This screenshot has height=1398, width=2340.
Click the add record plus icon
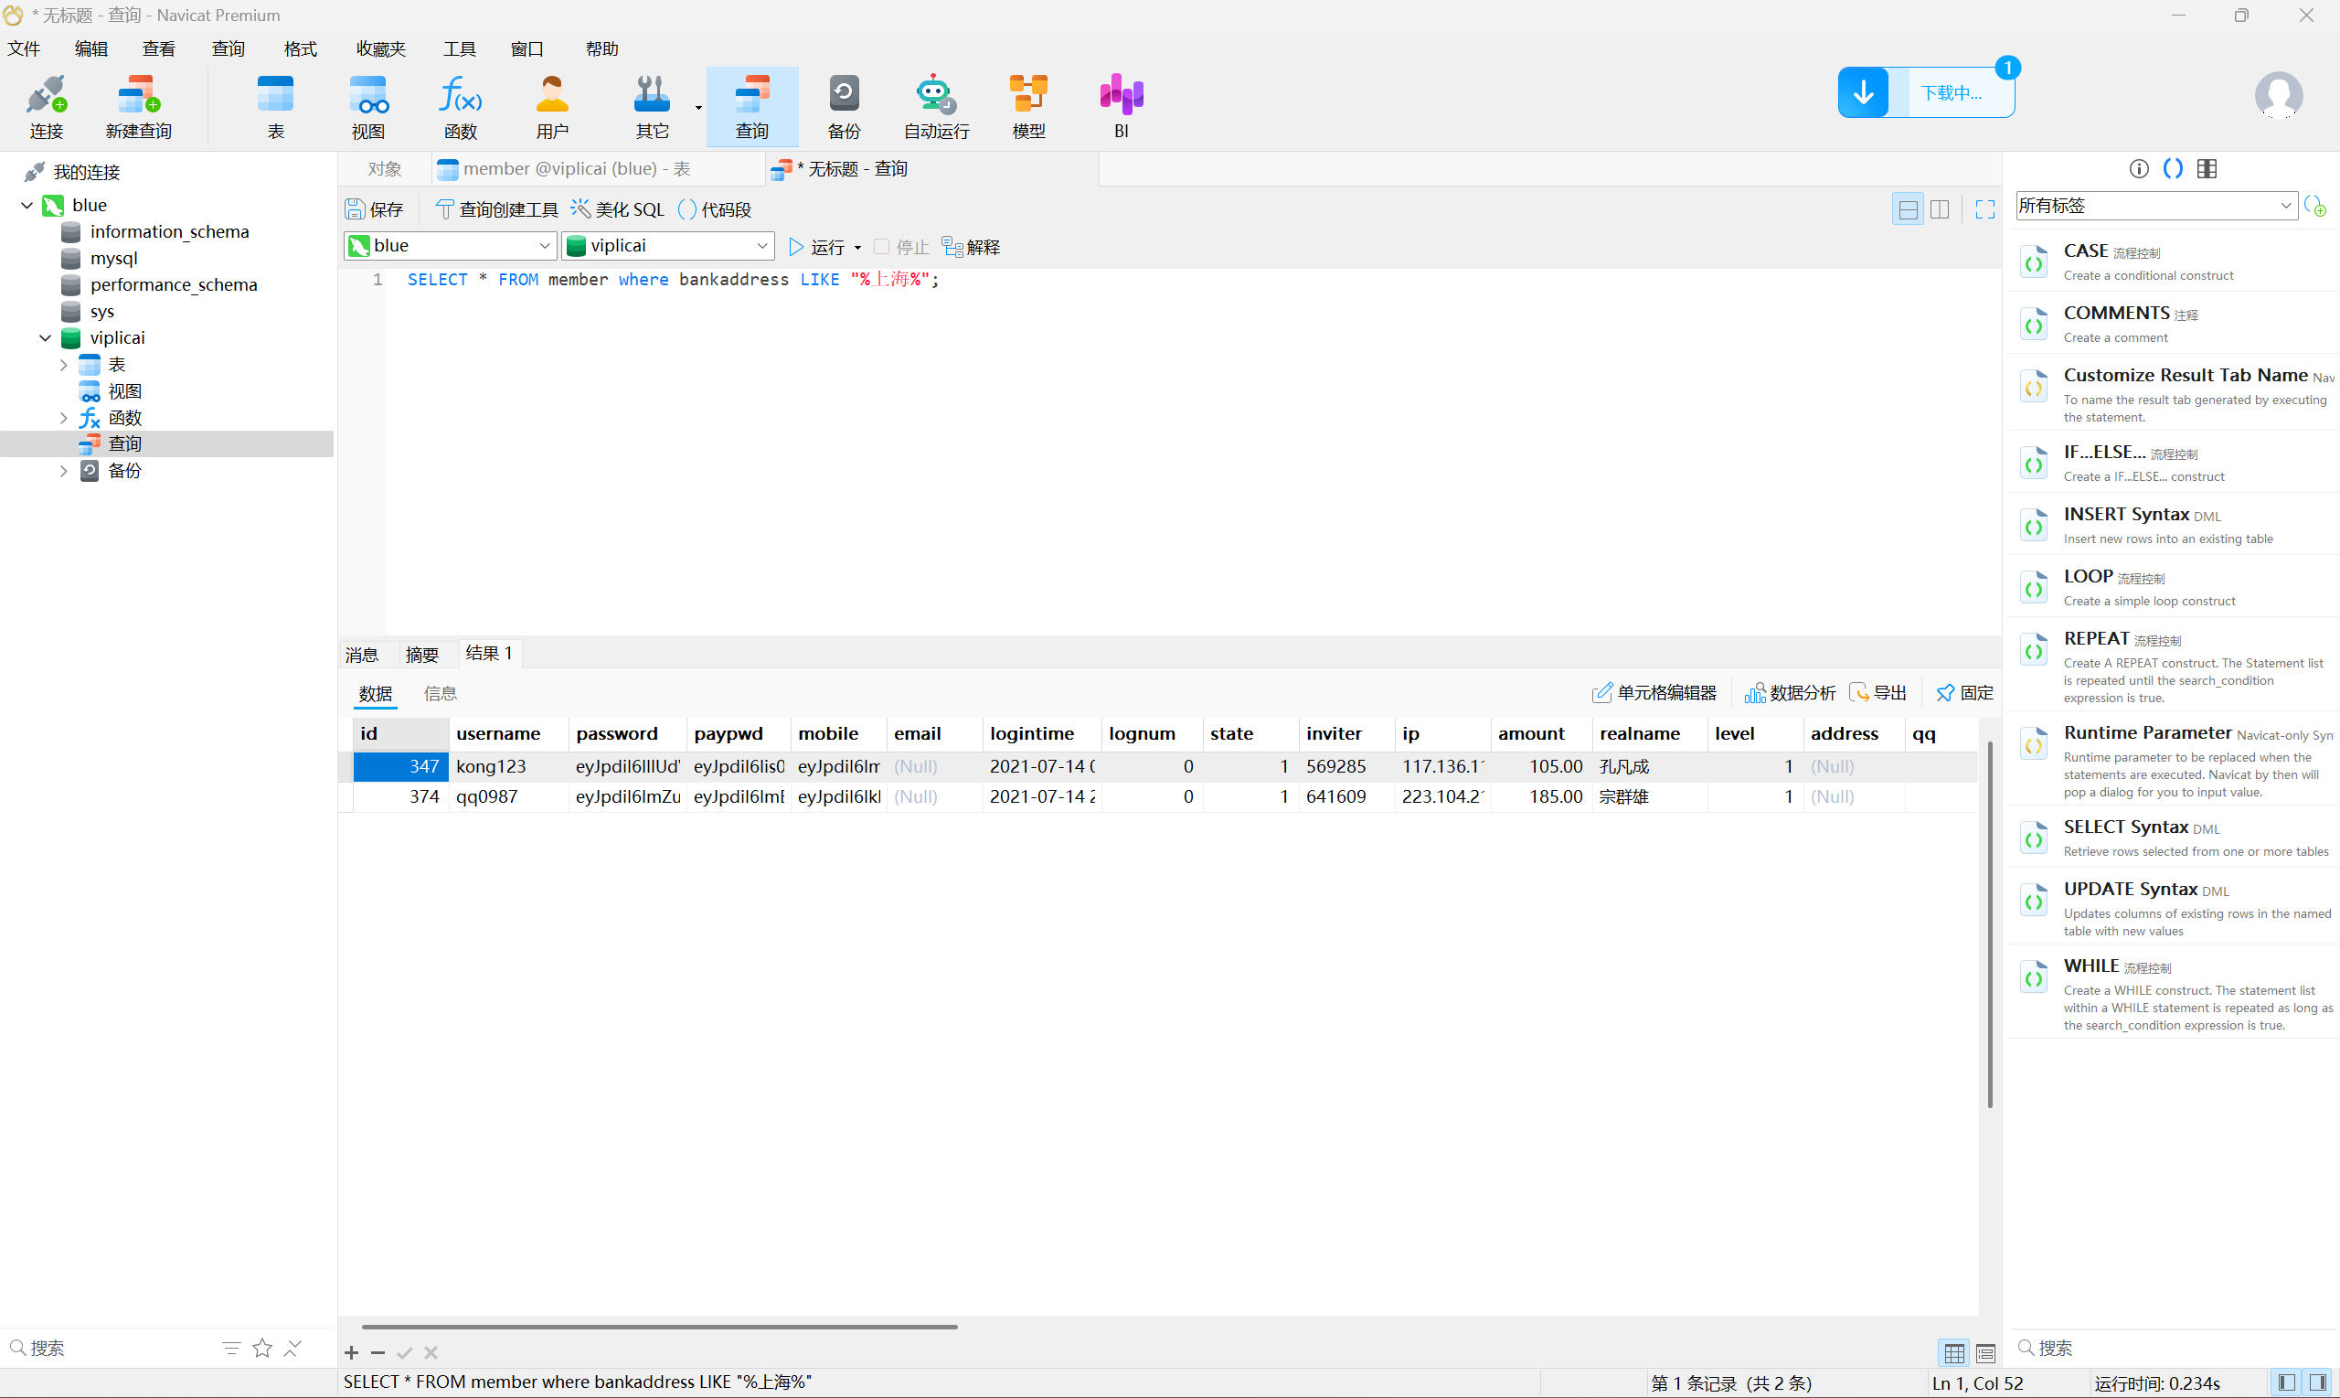tap(351, 1353)
